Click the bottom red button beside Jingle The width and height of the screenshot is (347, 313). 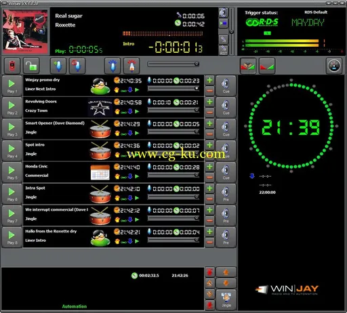[x=209, y=305]
